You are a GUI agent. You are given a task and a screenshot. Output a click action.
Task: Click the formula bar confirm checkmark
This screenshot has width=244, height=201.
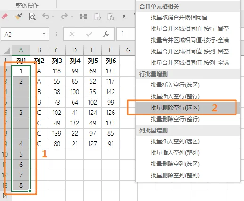(x=89, y=34)
